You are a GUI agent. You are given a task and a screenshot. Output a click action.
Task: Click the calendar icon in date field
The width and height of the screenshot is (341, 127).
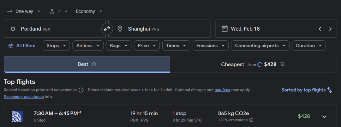(224, 29)
